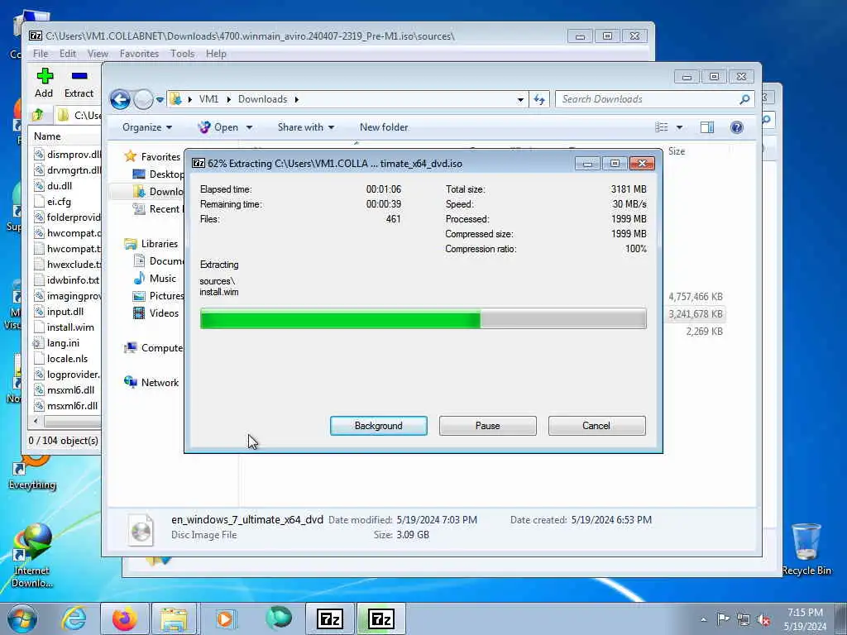Screen dimensions: 847x635
Task: Click the second 7-Zip extracting taskbar icon
Action: coord(380,618)
